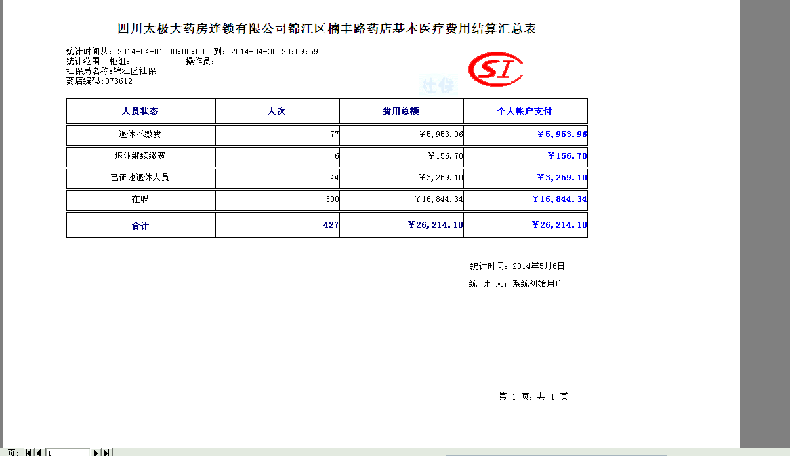
Task: Click the report title text
Action: click(327, 29)
